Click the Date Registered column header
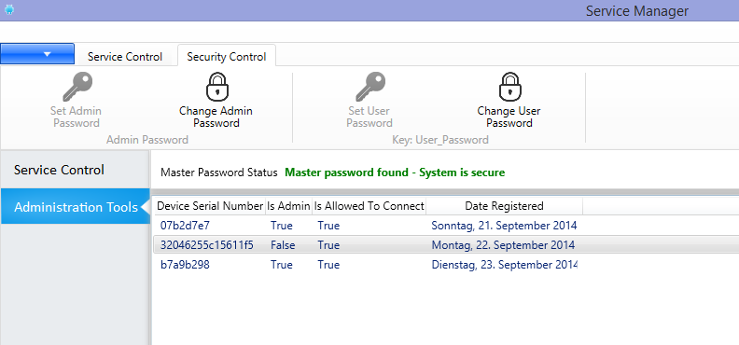The image size is (739, 345). [x=504, y=206]
